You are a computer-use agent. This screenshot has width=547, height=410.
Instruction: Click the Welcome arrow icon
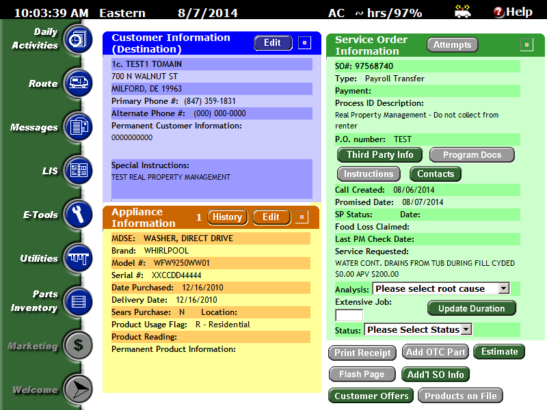(x=78, y=389)
